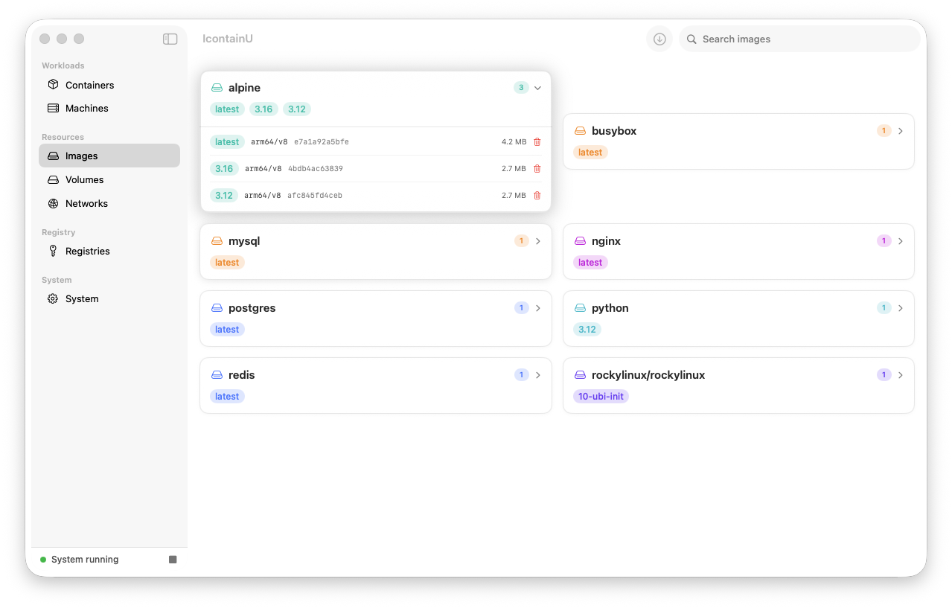Click the 10-ubi-init tag on rockylinux card
952x608 pixels.
pyautogui.click(x=601, y=397)
